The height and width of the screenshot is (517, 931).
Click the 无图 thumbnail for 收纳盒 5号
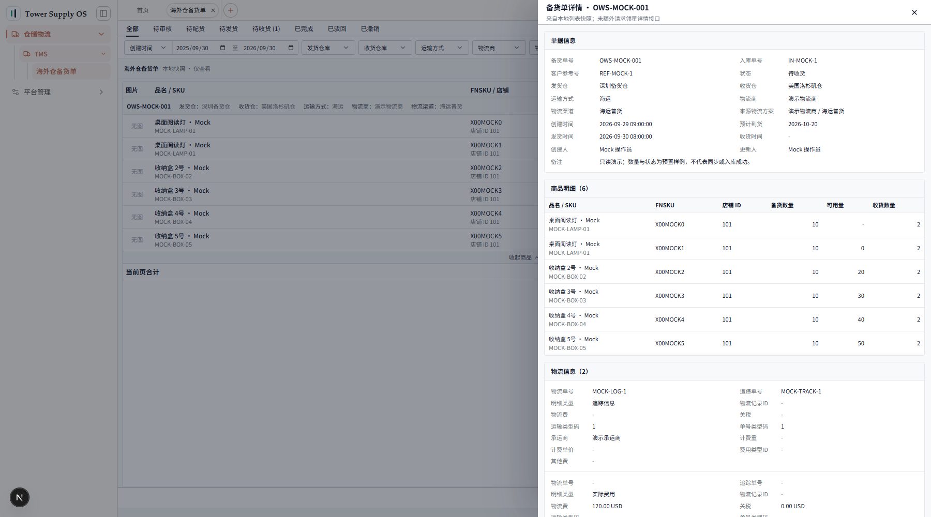click(137, 240)
